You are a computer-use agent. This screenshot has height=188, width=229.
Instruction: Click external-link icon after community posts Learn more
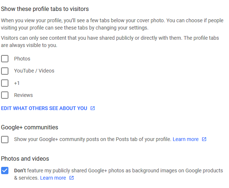[x=204, y=139]
